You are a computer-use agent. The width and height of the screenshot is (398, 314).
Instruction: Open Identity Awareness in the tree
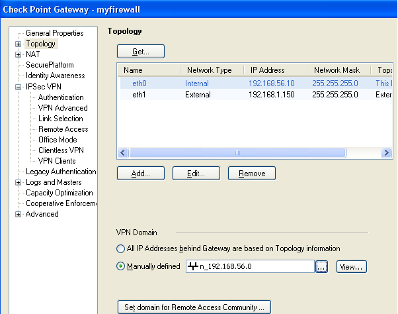tap(55, 76)
